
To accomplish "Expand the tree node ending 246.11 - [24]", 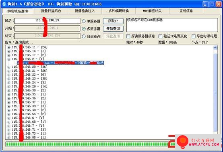I will [x=9, y=47].
